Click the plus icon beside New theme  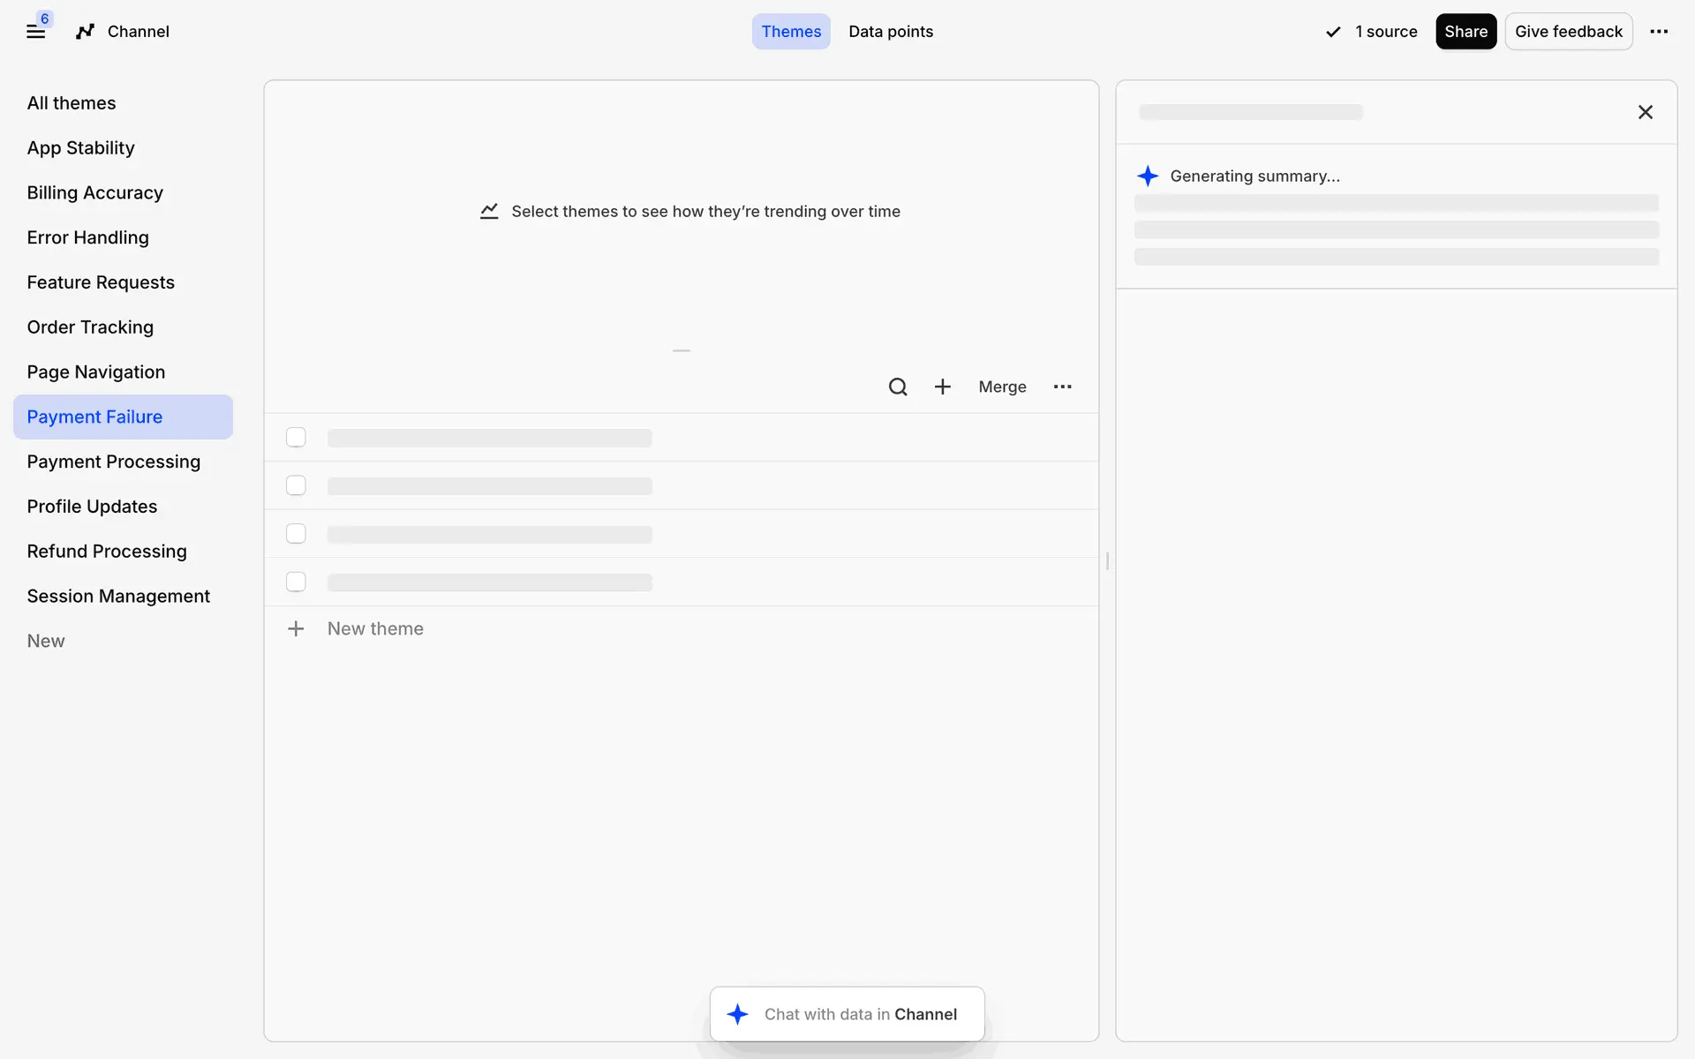point(296,628)
